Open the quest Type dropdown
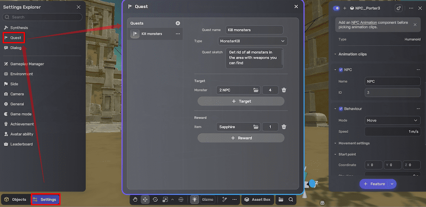This screenshot has height=207, width=426. pyautogui.click(x=253, y=41)
